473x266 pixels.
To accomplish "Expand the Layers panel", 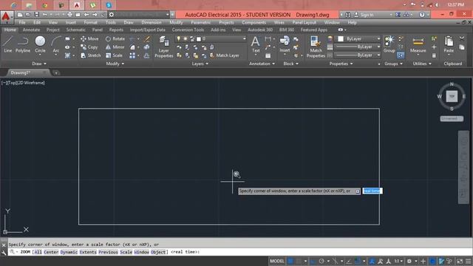I will point(200,64).
